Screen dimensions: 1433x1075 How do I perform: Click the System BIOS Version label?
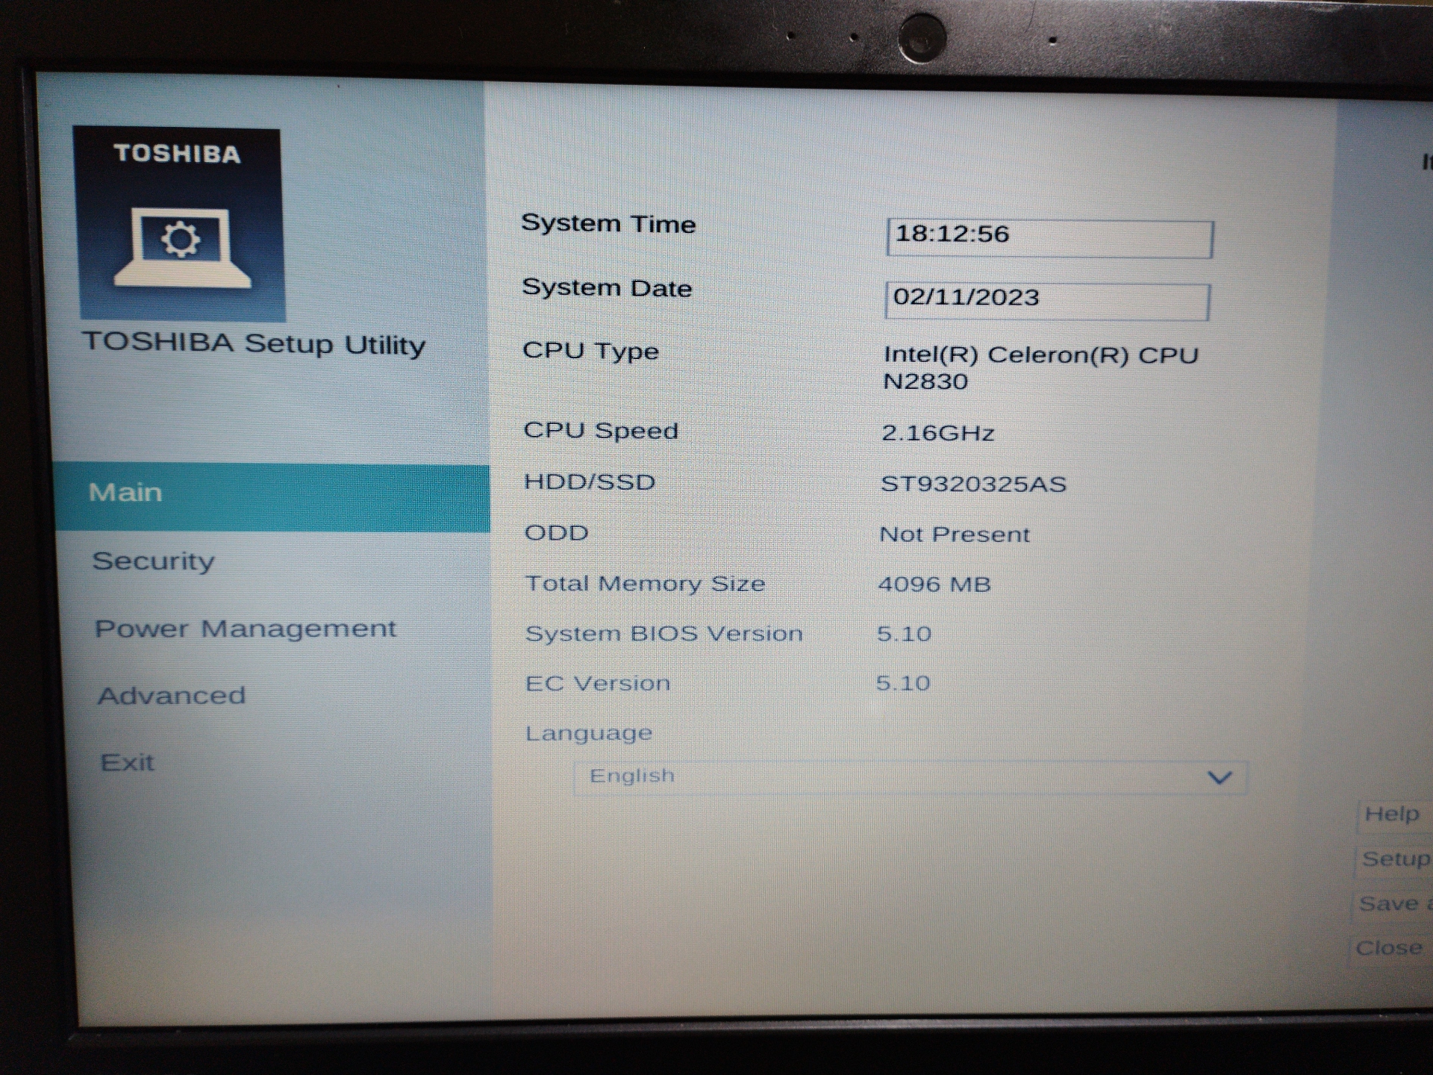point(664,633)
